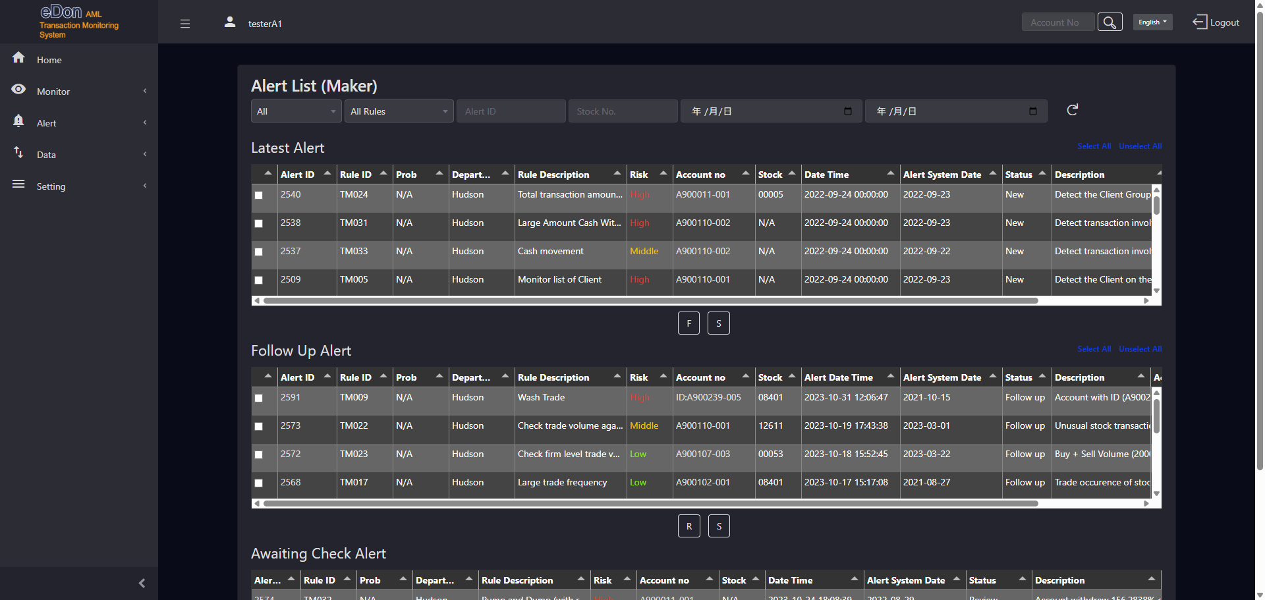This screenshot has height=600, width=1265.
Task: Click Select All above Latest Alert
Action: [x=1094, y=146]
